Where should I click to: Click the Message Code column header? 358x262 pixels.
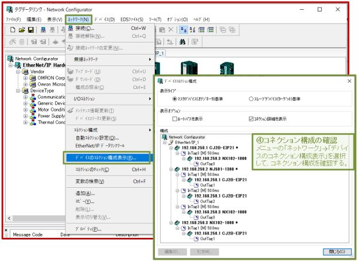[x=33, y=234]
